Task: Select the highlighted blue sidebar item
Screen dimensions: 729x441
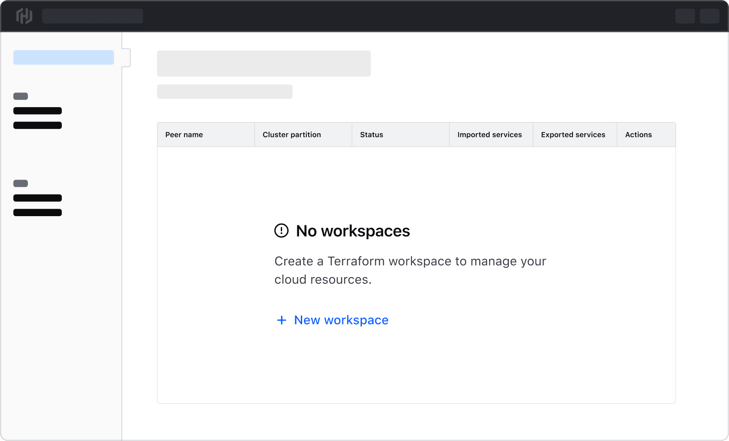Action: pos(64,58)
